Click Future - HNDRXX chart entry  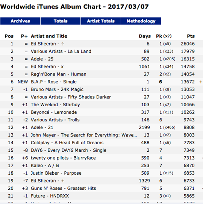click(x=50, y=196)
